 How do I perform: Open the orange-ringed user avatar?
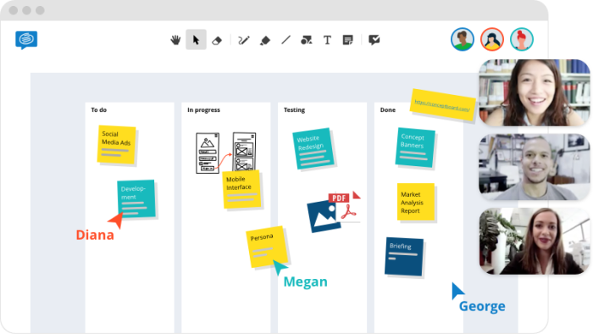(492, 39)
